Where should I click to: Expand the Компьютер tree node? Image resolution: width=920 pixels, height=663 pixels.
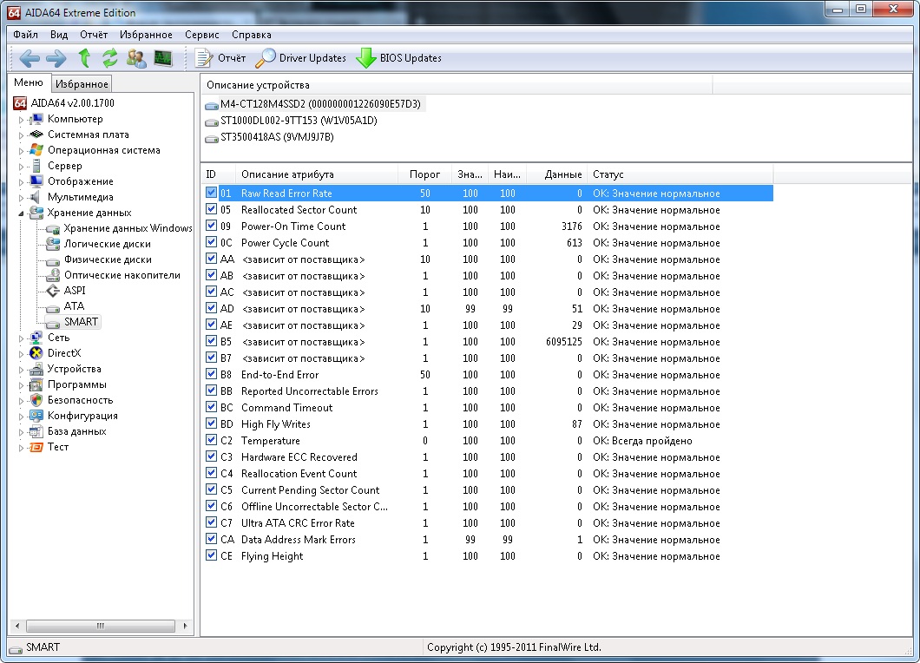pos(22,120)
